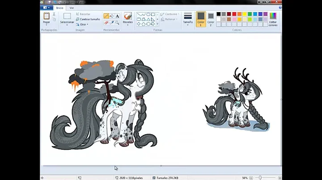322x180 pixels.
Task: Click the Copy icon
Action: pos(54,20)
